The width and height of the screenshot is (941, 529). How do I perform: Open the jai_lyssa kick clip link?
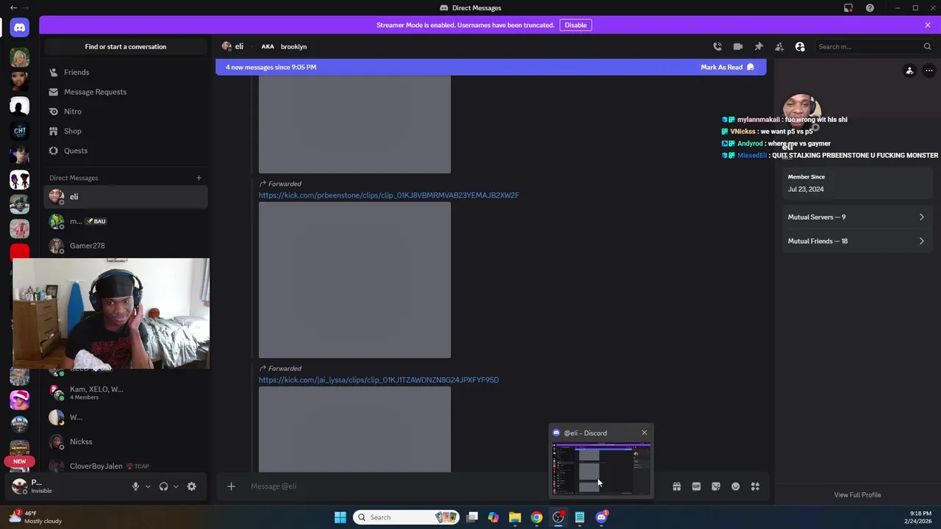tap(379, 380)
